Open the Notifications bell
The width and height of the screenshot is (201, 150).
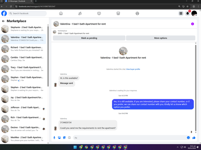188,13
